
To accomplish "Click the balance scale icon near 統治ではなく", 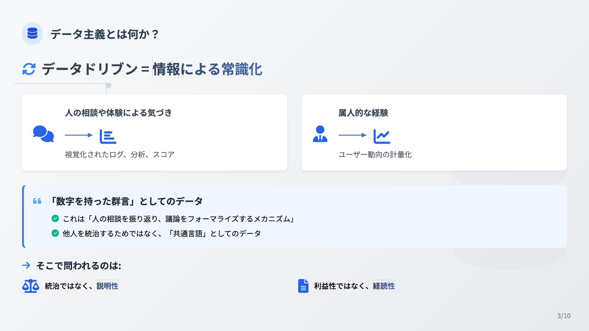I will (31, 286).
